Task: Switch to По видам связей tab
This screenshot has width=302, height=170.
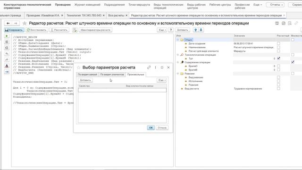Action: tap(87, 75)
